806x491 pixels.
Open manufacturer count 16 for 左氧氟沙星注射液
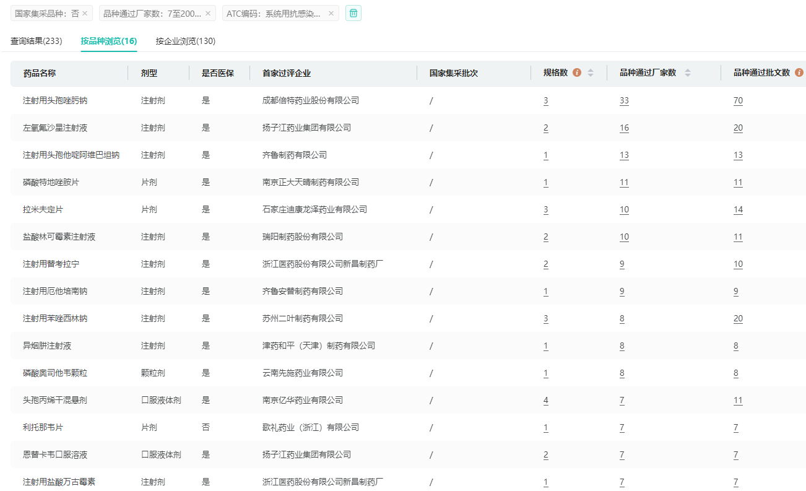[624, 128]
